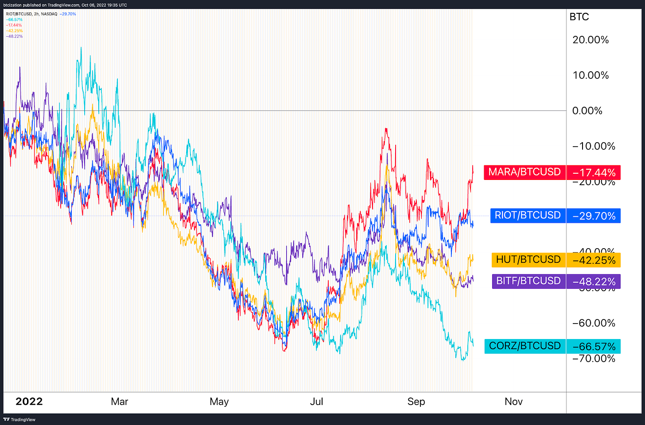Click the yellow −42.25% price label on the axis
Screen dimensions: 645x425
[x=594, y=260]
